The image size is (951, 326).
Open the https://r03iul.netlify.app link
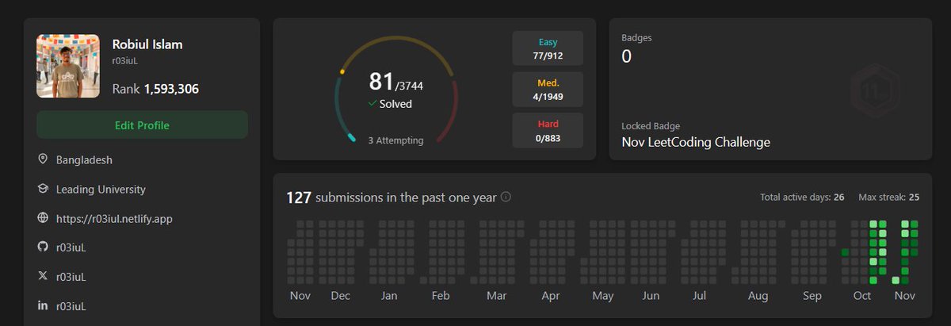pos(114,218)
